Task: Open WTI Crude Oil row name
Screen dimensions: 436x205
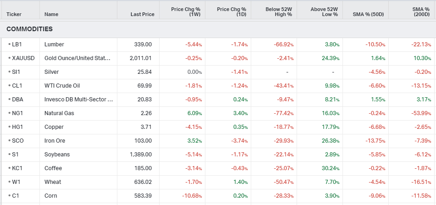Action: point(62,86)
